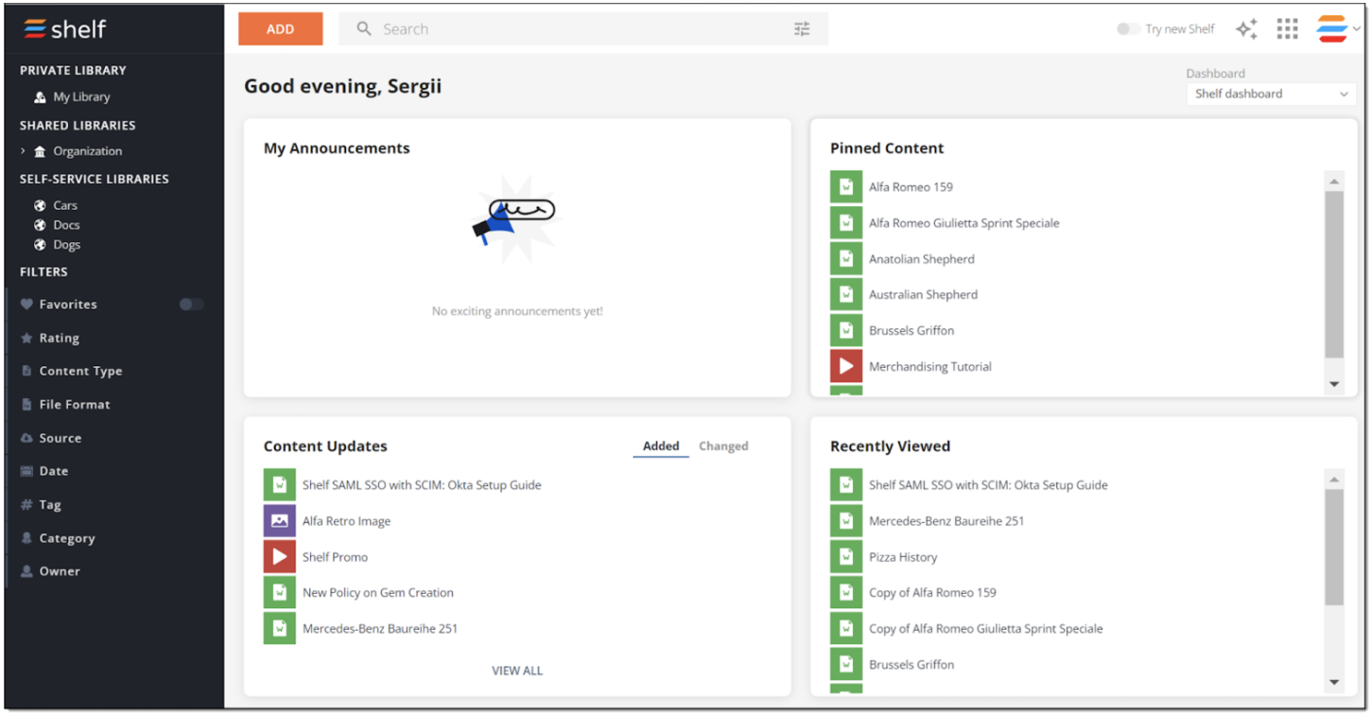The width and height of the screenshot is (1371, 715).
Task: Click the star icon beside Rating
Action: point(26,338)
